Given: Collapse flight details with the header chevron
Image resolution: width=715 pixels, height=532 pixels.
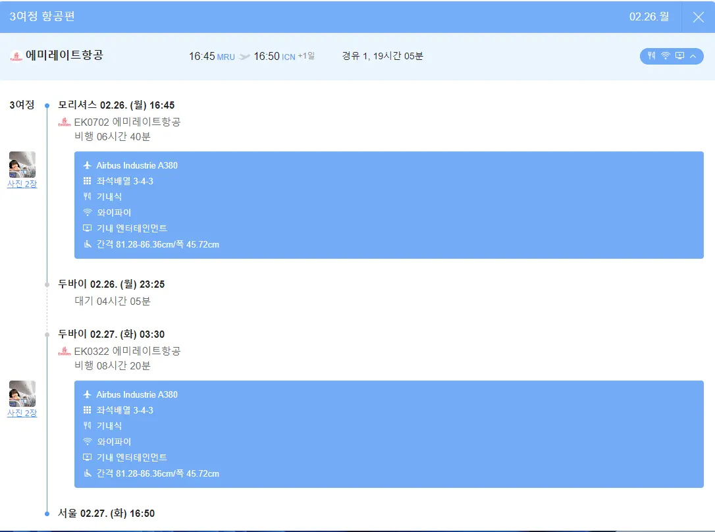Looking at the screenshot, I should pos(693,56).
